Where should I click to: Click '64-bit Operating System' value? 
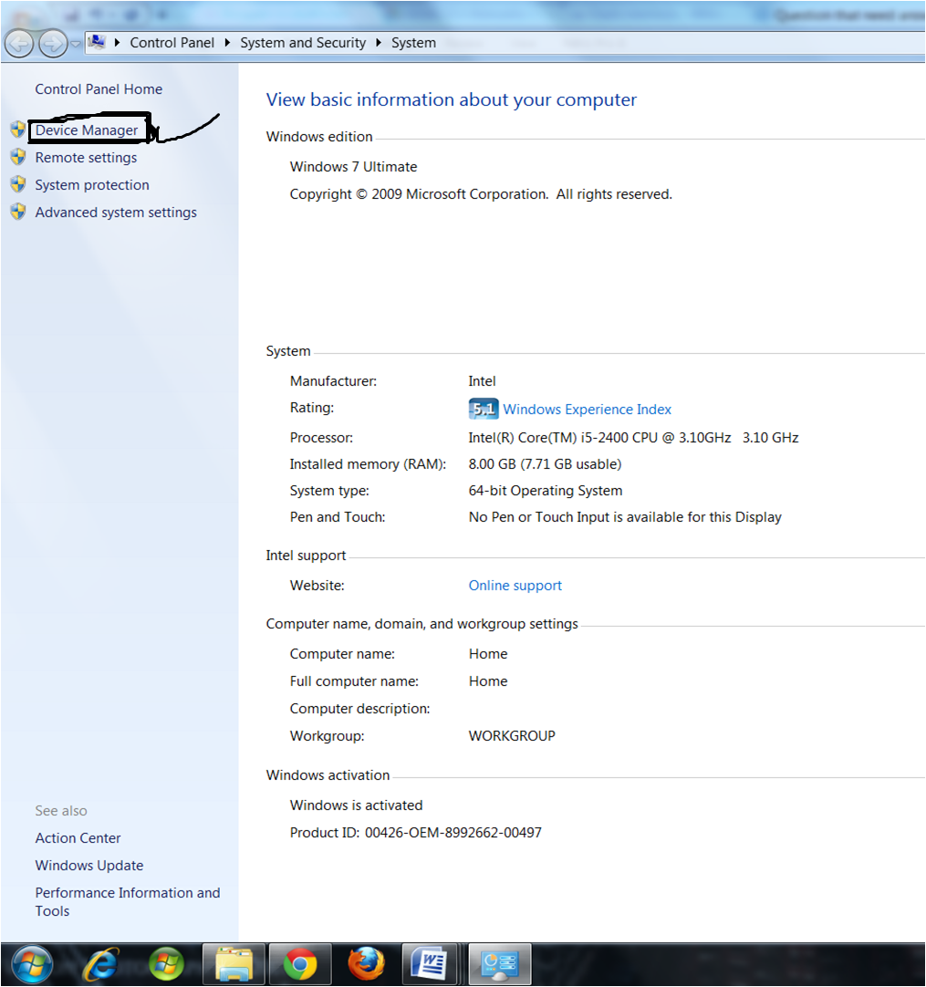coord(546,491)
